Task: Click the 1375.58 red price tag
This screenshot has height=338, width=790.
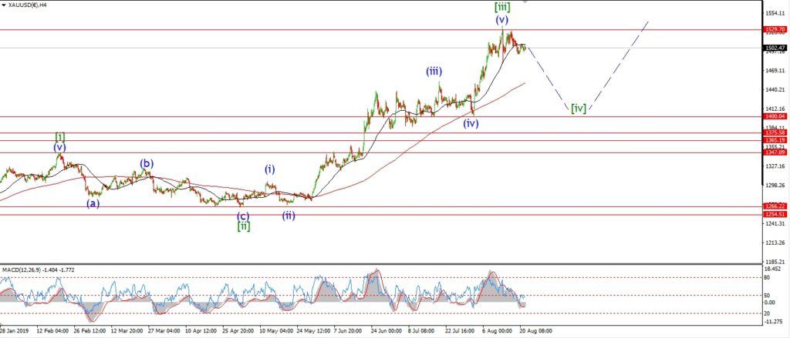Action: click(775, 132)
